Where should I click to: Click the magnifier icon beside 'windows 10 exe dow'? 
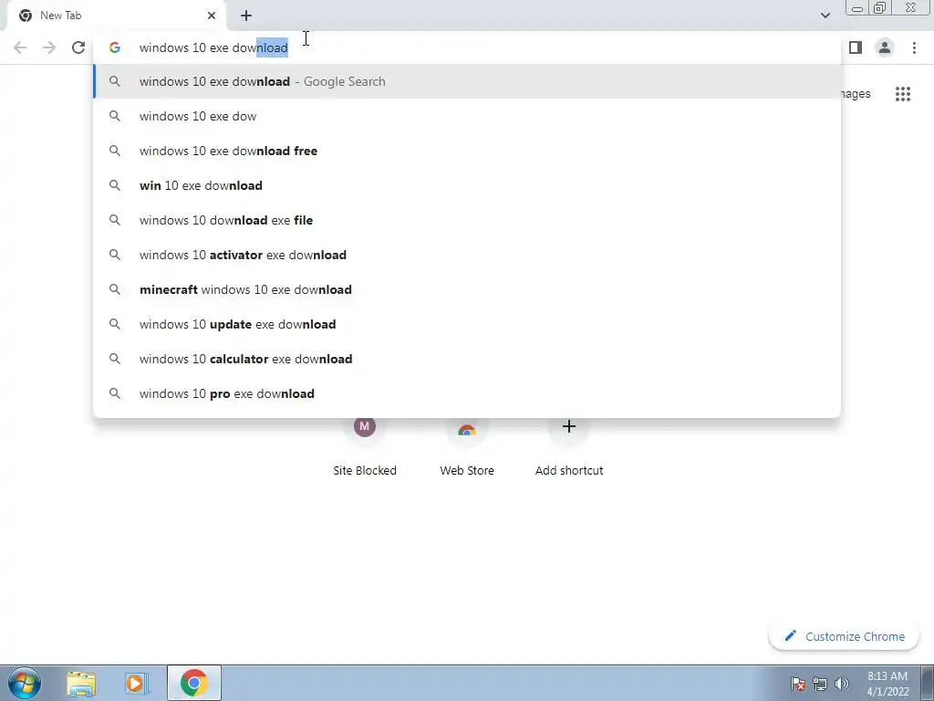click(x=114, y=116)
